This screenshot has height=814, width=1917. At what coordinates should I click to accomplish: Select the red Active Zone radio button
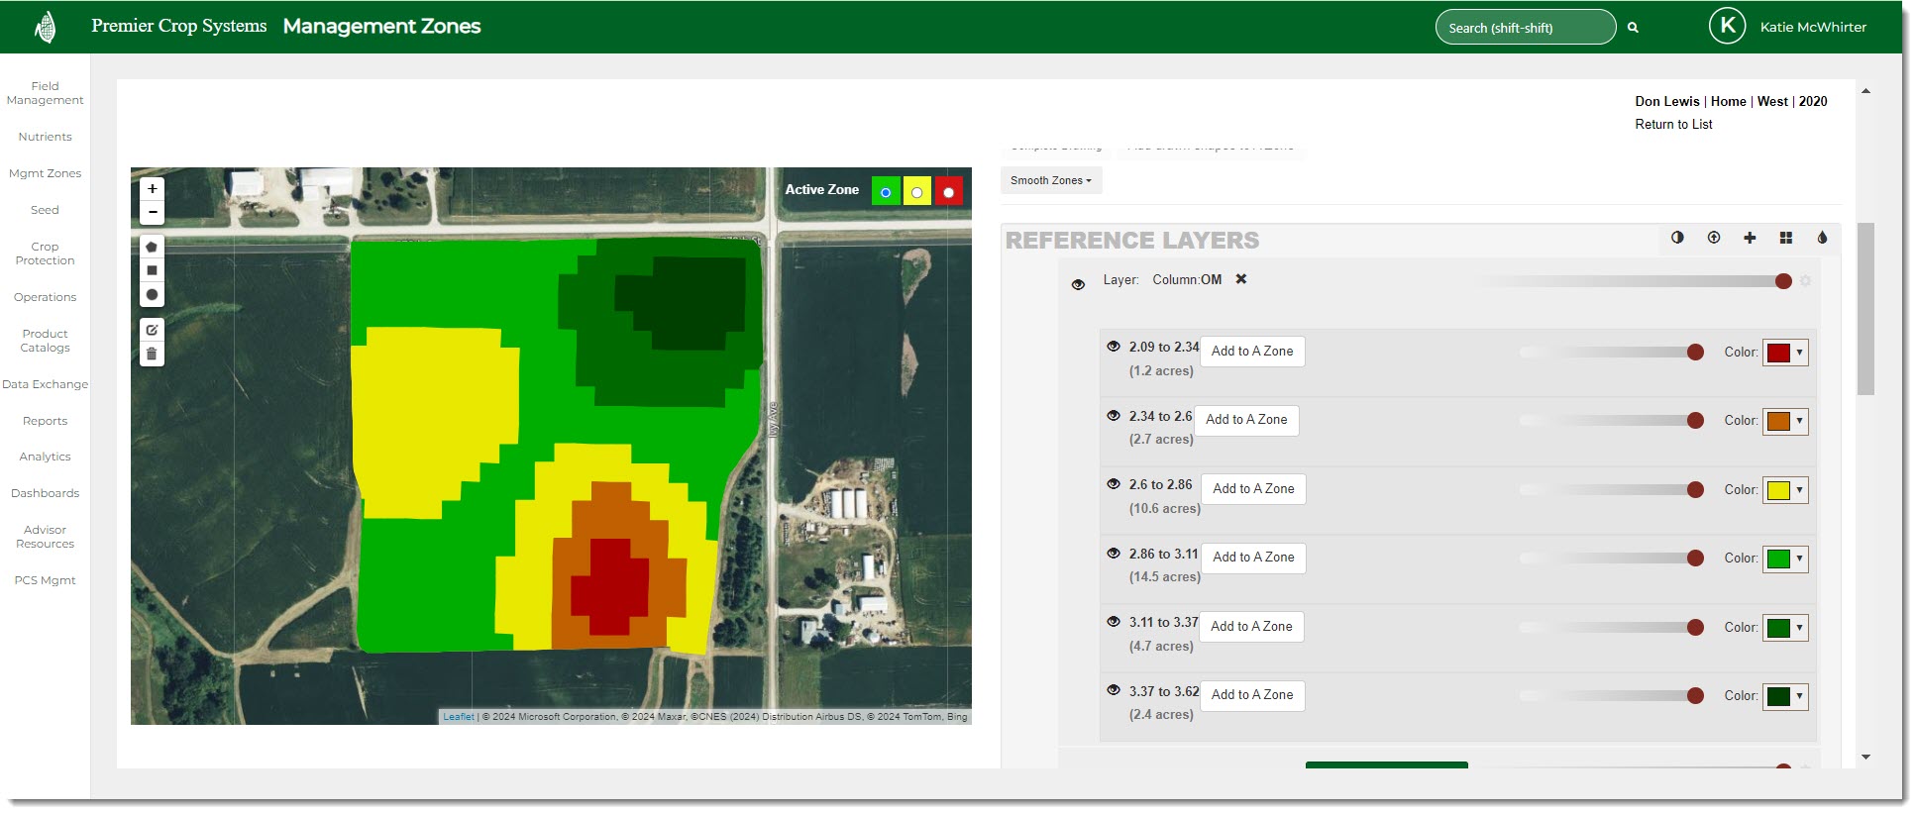click(x=948, y=192)
